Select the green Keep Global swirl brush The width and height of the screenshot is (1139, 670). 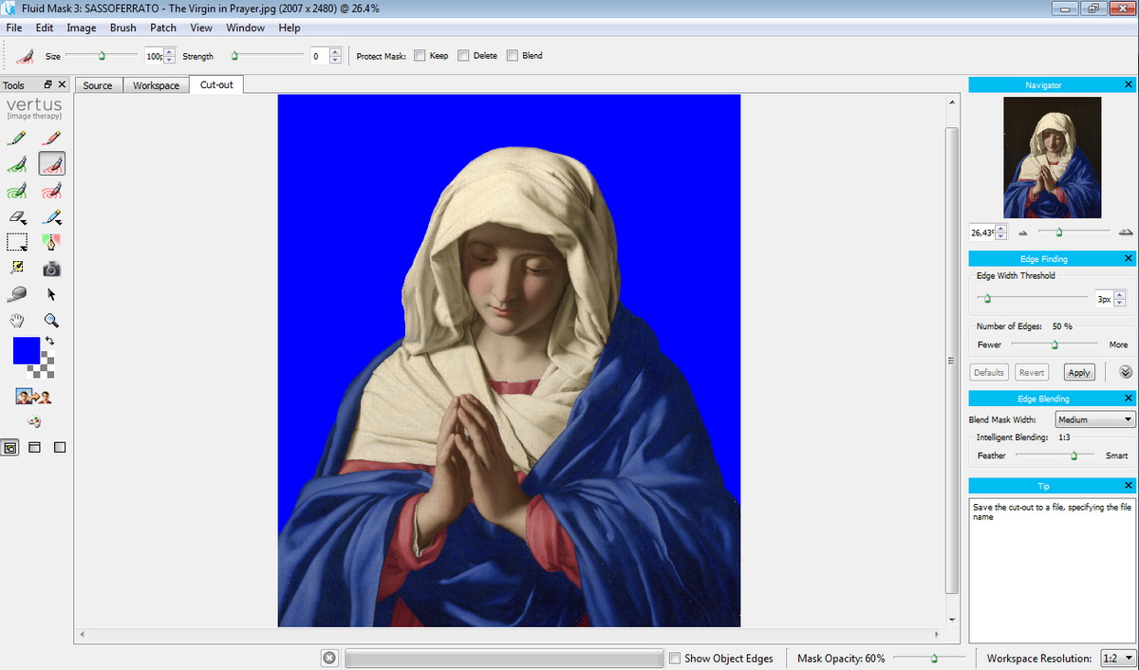tap(16, 191)
